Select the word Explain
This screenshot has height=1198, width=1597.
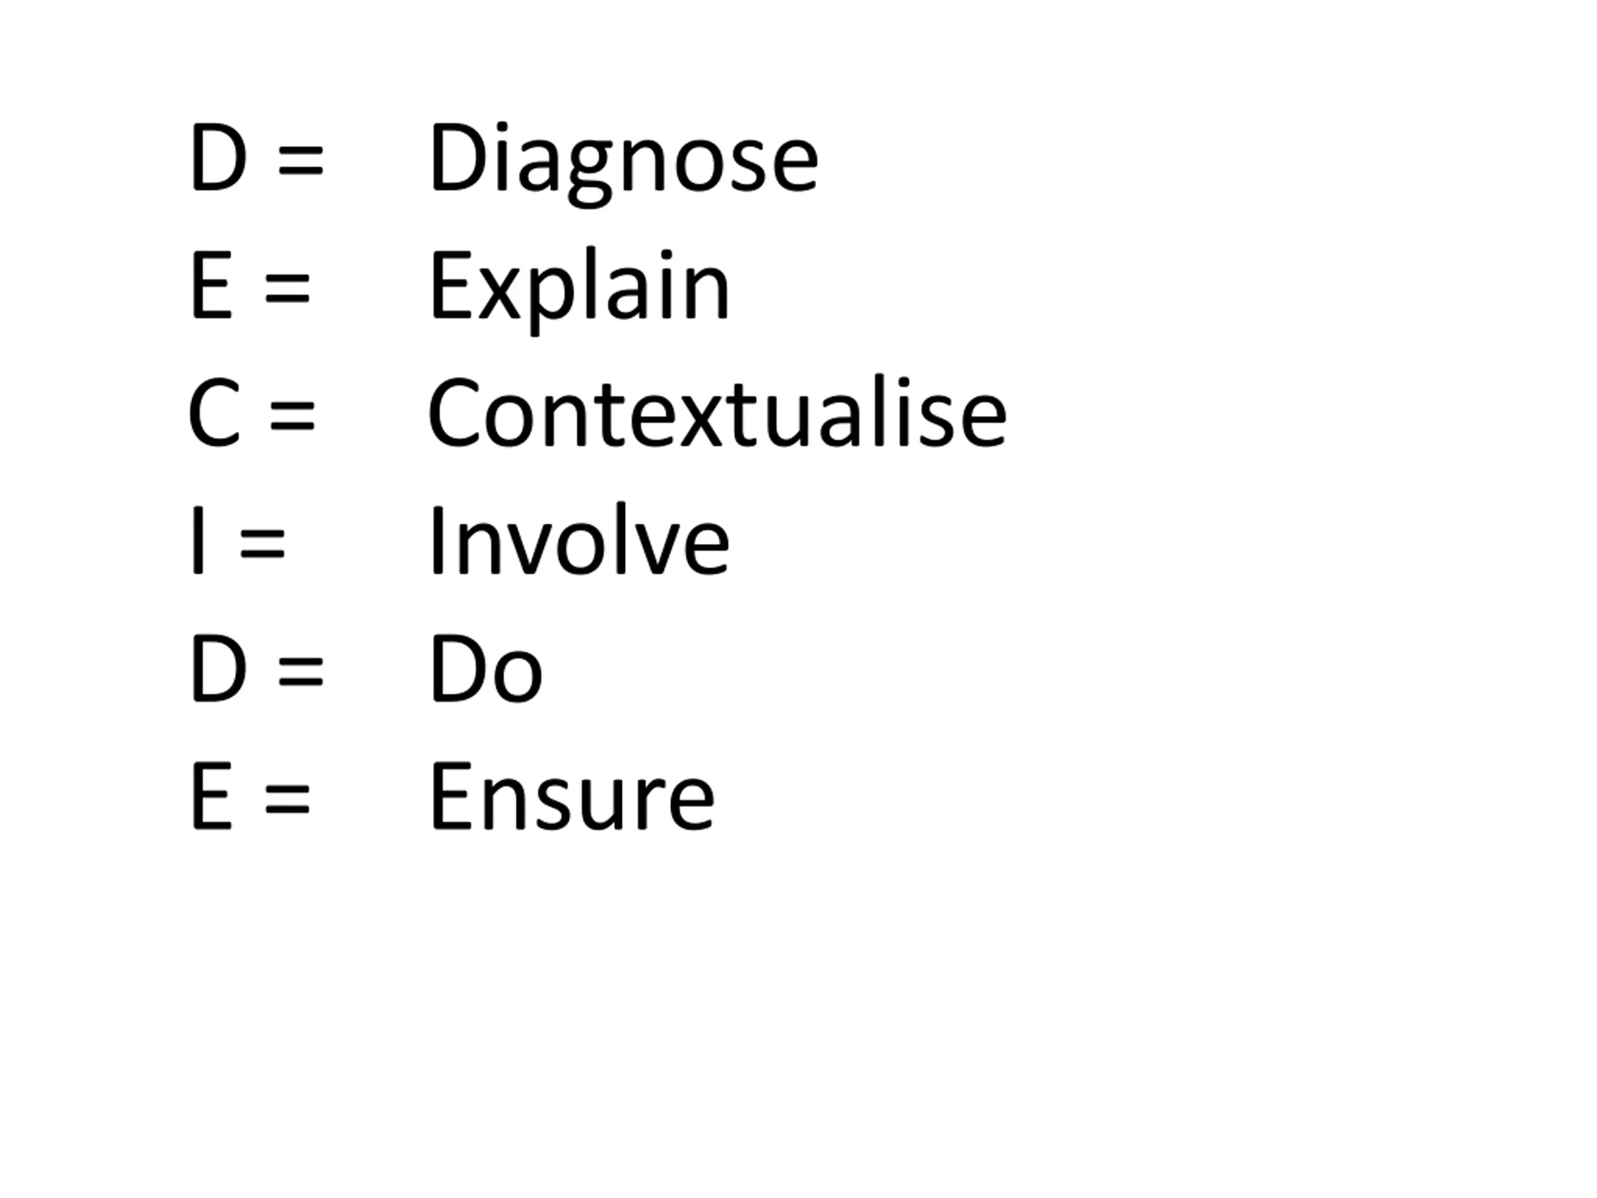580,286
